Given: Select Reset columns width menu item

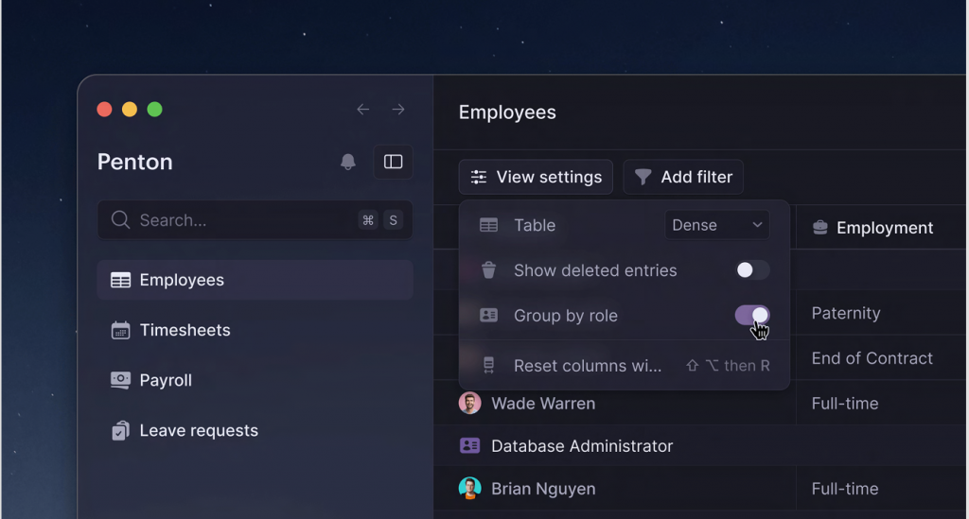Looking at the screenshot, I should point(587,366).
